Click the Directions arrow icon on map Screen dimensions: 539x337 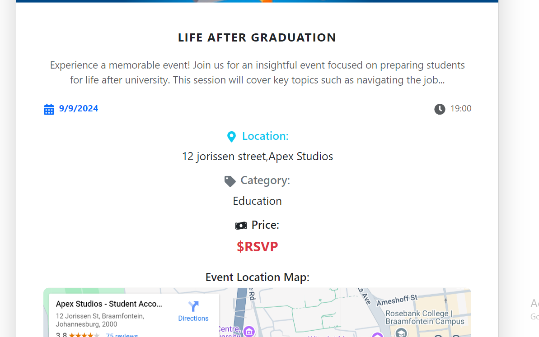[x=193, y=307]
